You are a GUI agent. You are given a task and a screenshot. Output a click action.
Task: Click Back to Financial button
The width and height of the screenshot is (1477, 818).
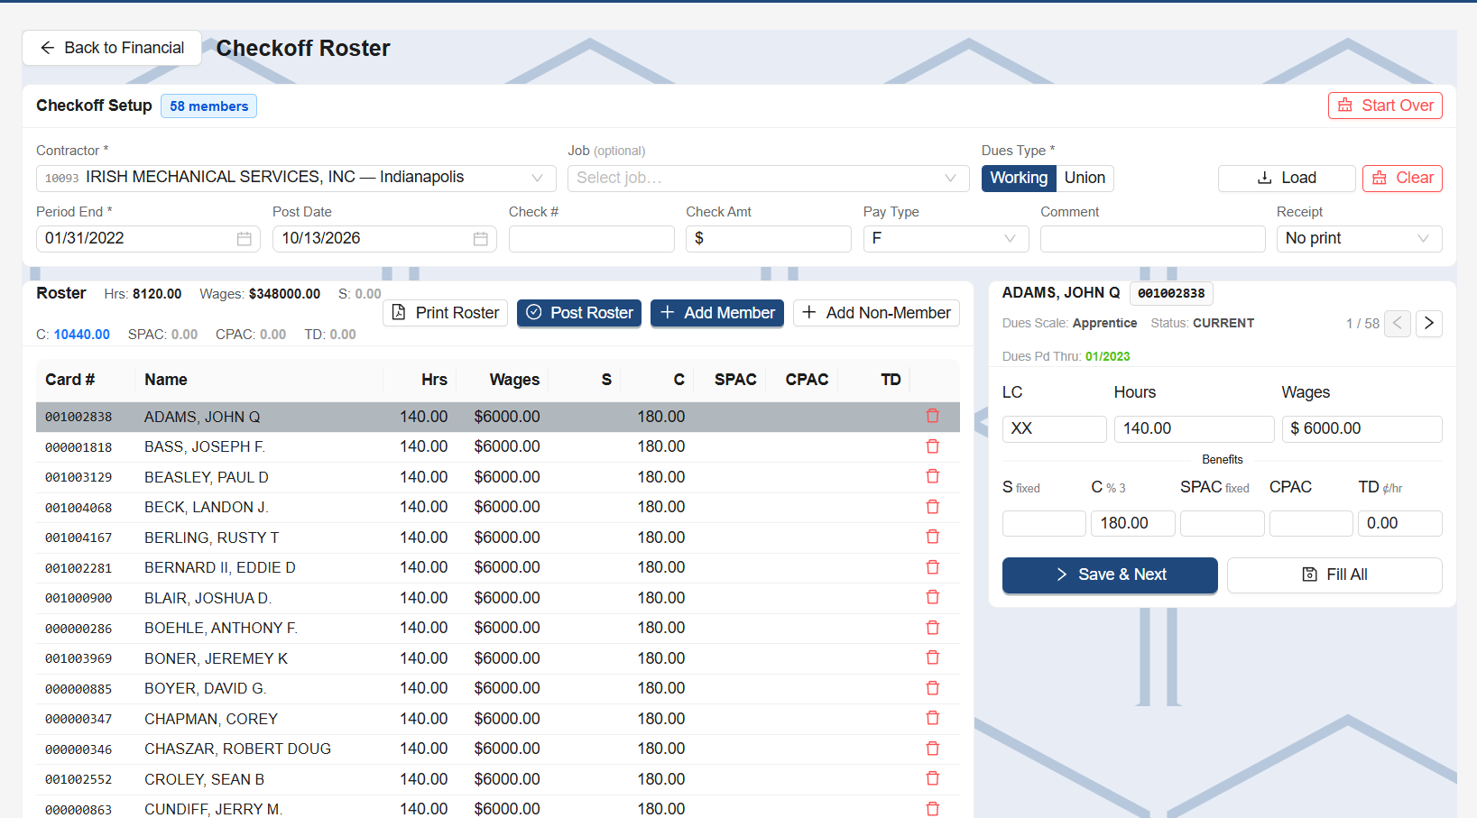click(112, 48)
